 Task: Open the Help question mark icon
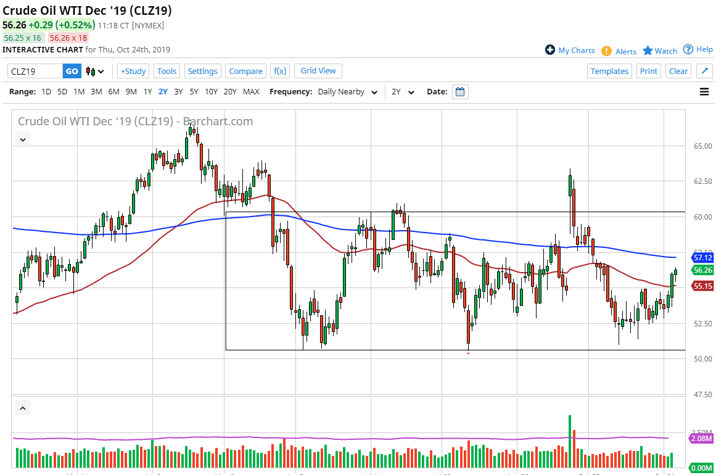(x=688, y=49)
